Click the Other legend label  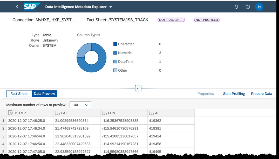click(x=123, y=70)
